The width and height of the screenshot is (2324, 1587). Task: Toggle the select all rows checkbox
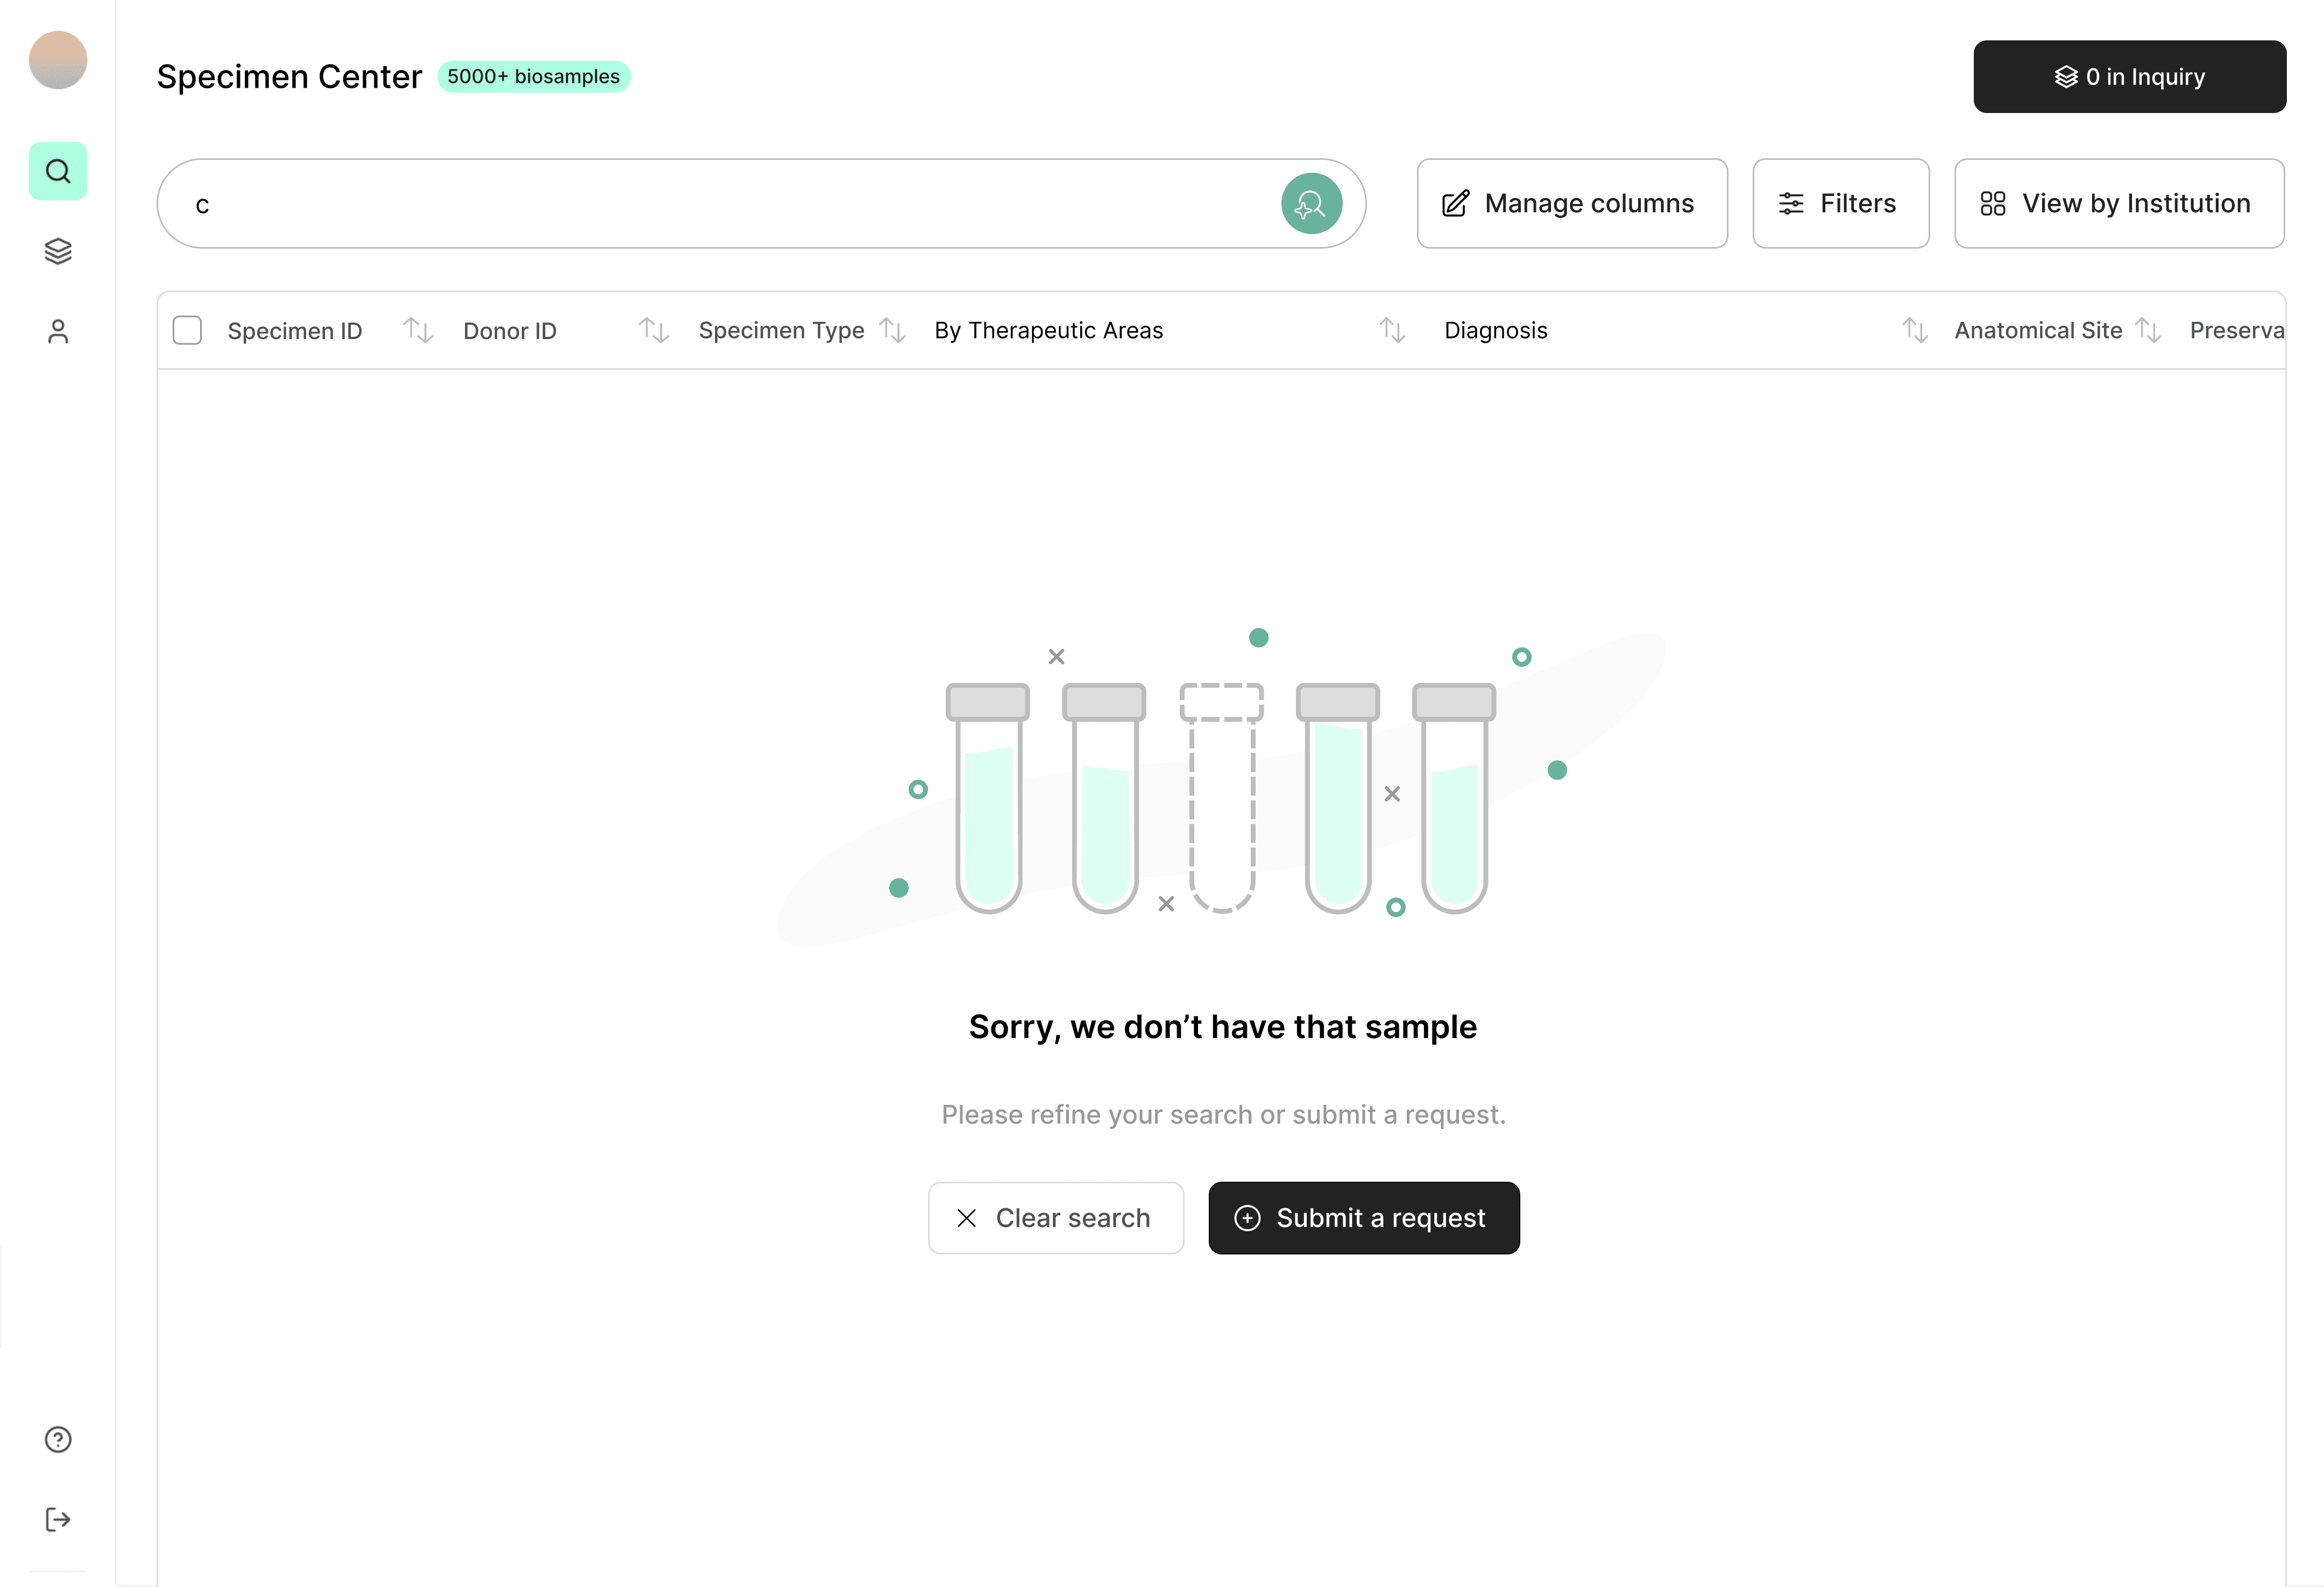pyautogui.click(x=187, y=330)
